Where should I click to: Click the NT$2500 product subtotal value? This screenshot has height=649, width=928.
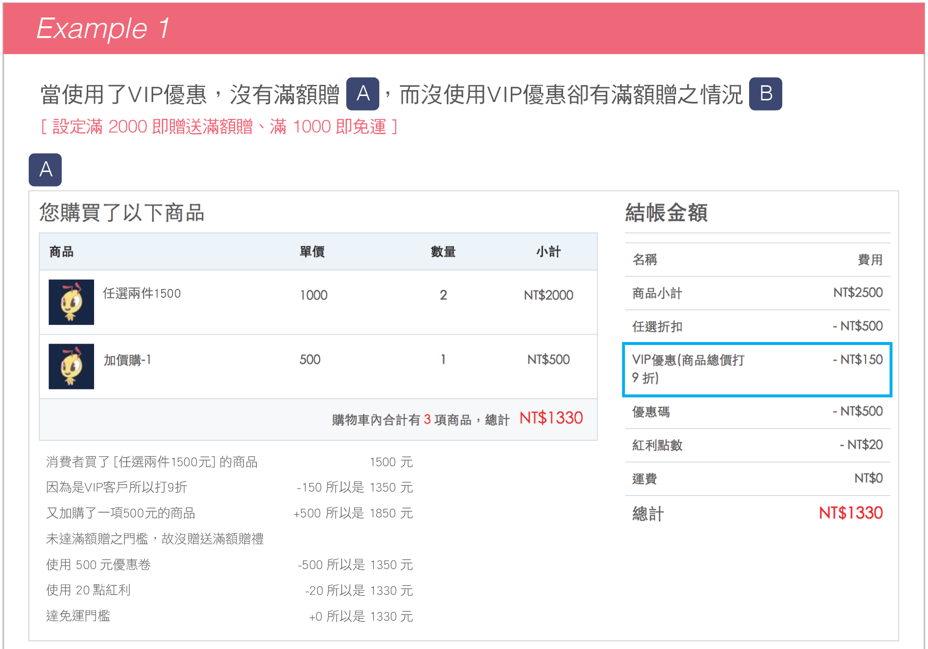(858, 292)
